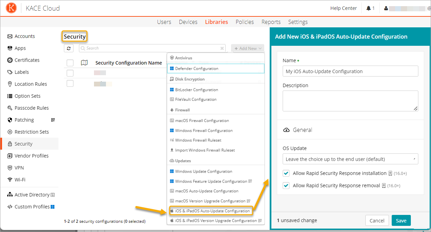The height and width of the screenshot is (232, 431).
Task: Uncheck Allow Rapid Security Response installation
Action: click(x=286, y=173)
